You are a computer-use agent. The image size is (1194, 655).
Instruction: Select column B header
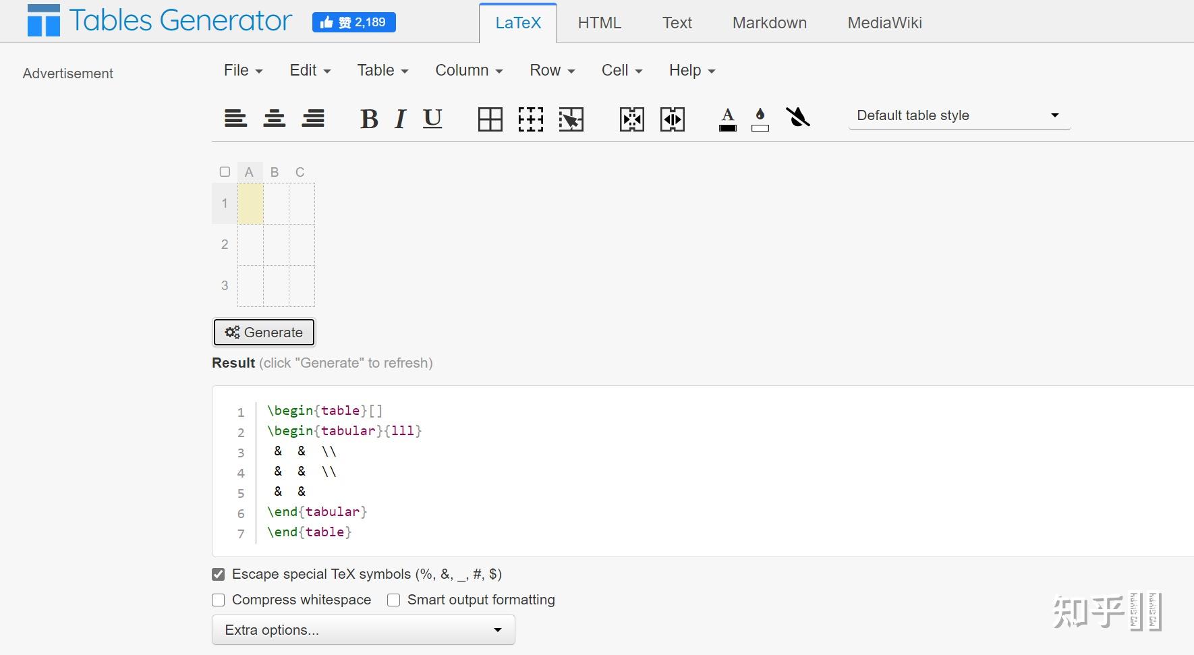275,172
